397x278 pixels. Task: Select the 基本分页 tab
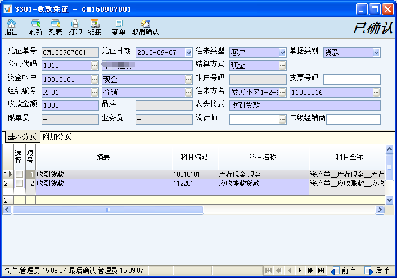point(22,137)
